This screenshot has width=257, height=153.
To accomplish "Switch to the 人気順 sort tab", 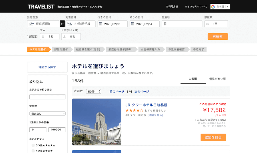I will (193, 79).
